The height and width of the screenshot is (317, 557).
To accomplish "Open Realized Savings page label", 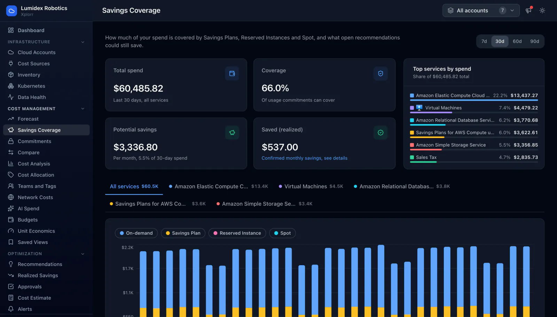I will [x=38, y=275].
